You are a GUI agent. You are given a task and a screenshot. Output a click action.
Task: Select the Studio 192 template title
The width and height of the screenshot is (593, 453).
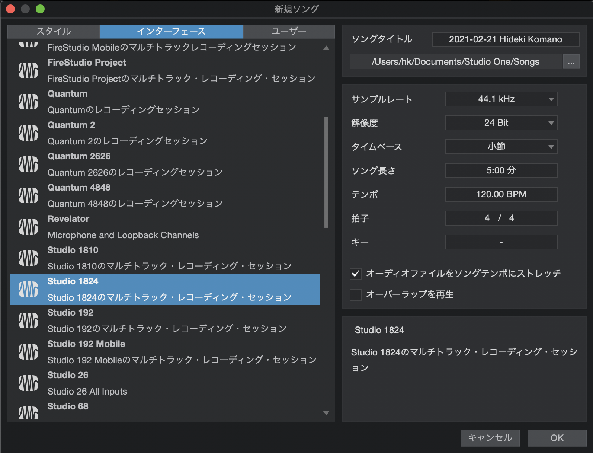click(70, 313)
